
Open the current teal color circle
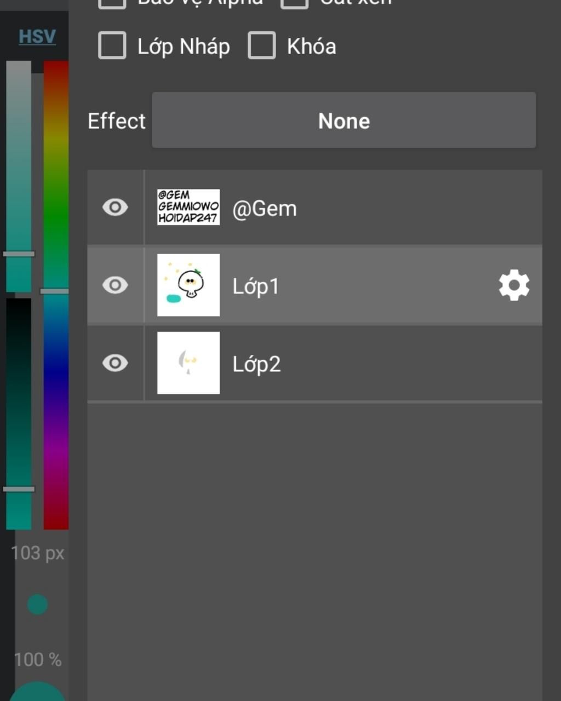pyautogui.click(x=37, y=693)
